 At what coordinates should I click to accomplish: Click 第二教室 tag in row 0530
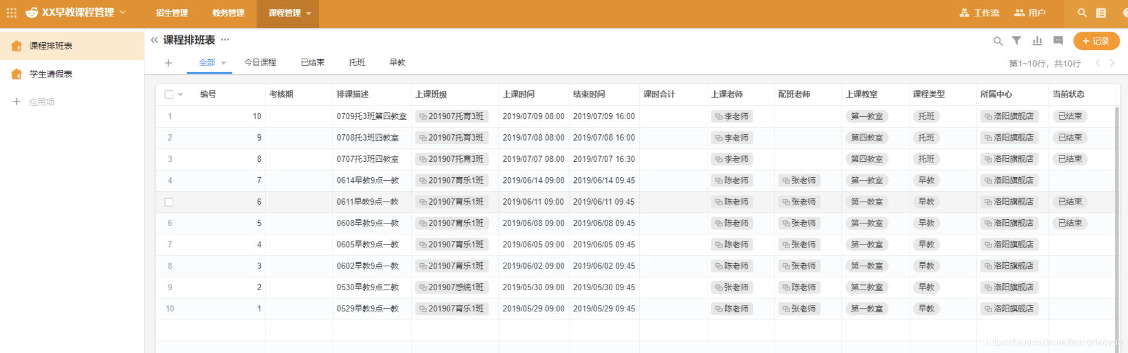[867, 287]
